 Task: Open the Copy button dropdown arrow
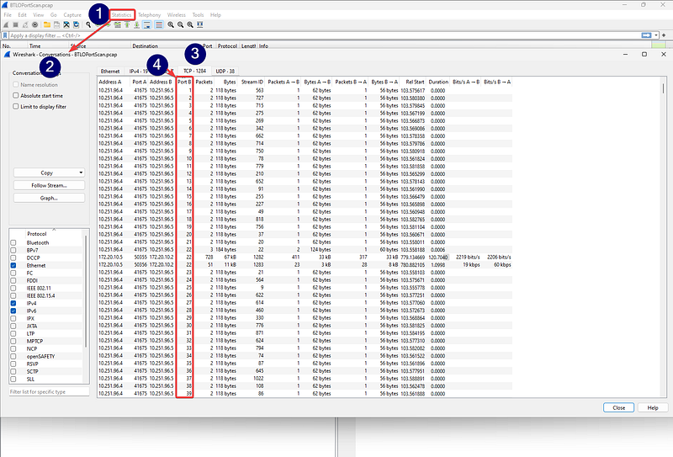click(81, 173)
